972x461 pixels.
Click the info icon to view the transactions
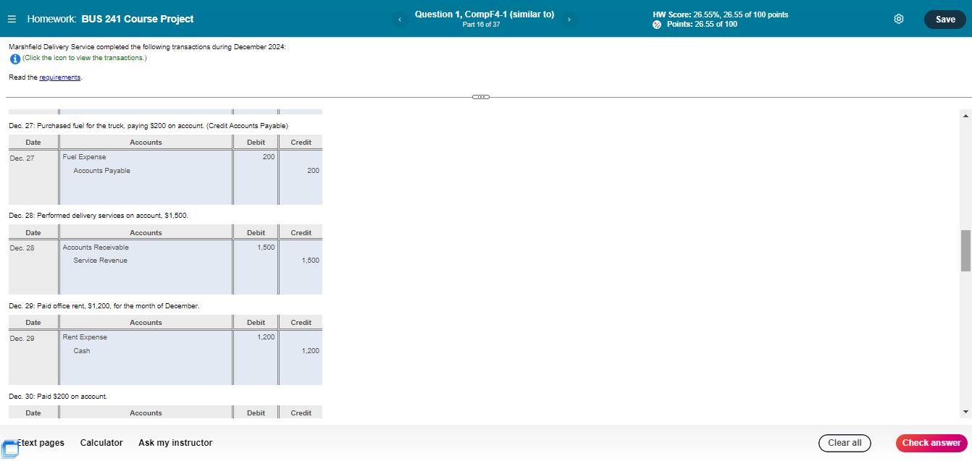point(15,59)
